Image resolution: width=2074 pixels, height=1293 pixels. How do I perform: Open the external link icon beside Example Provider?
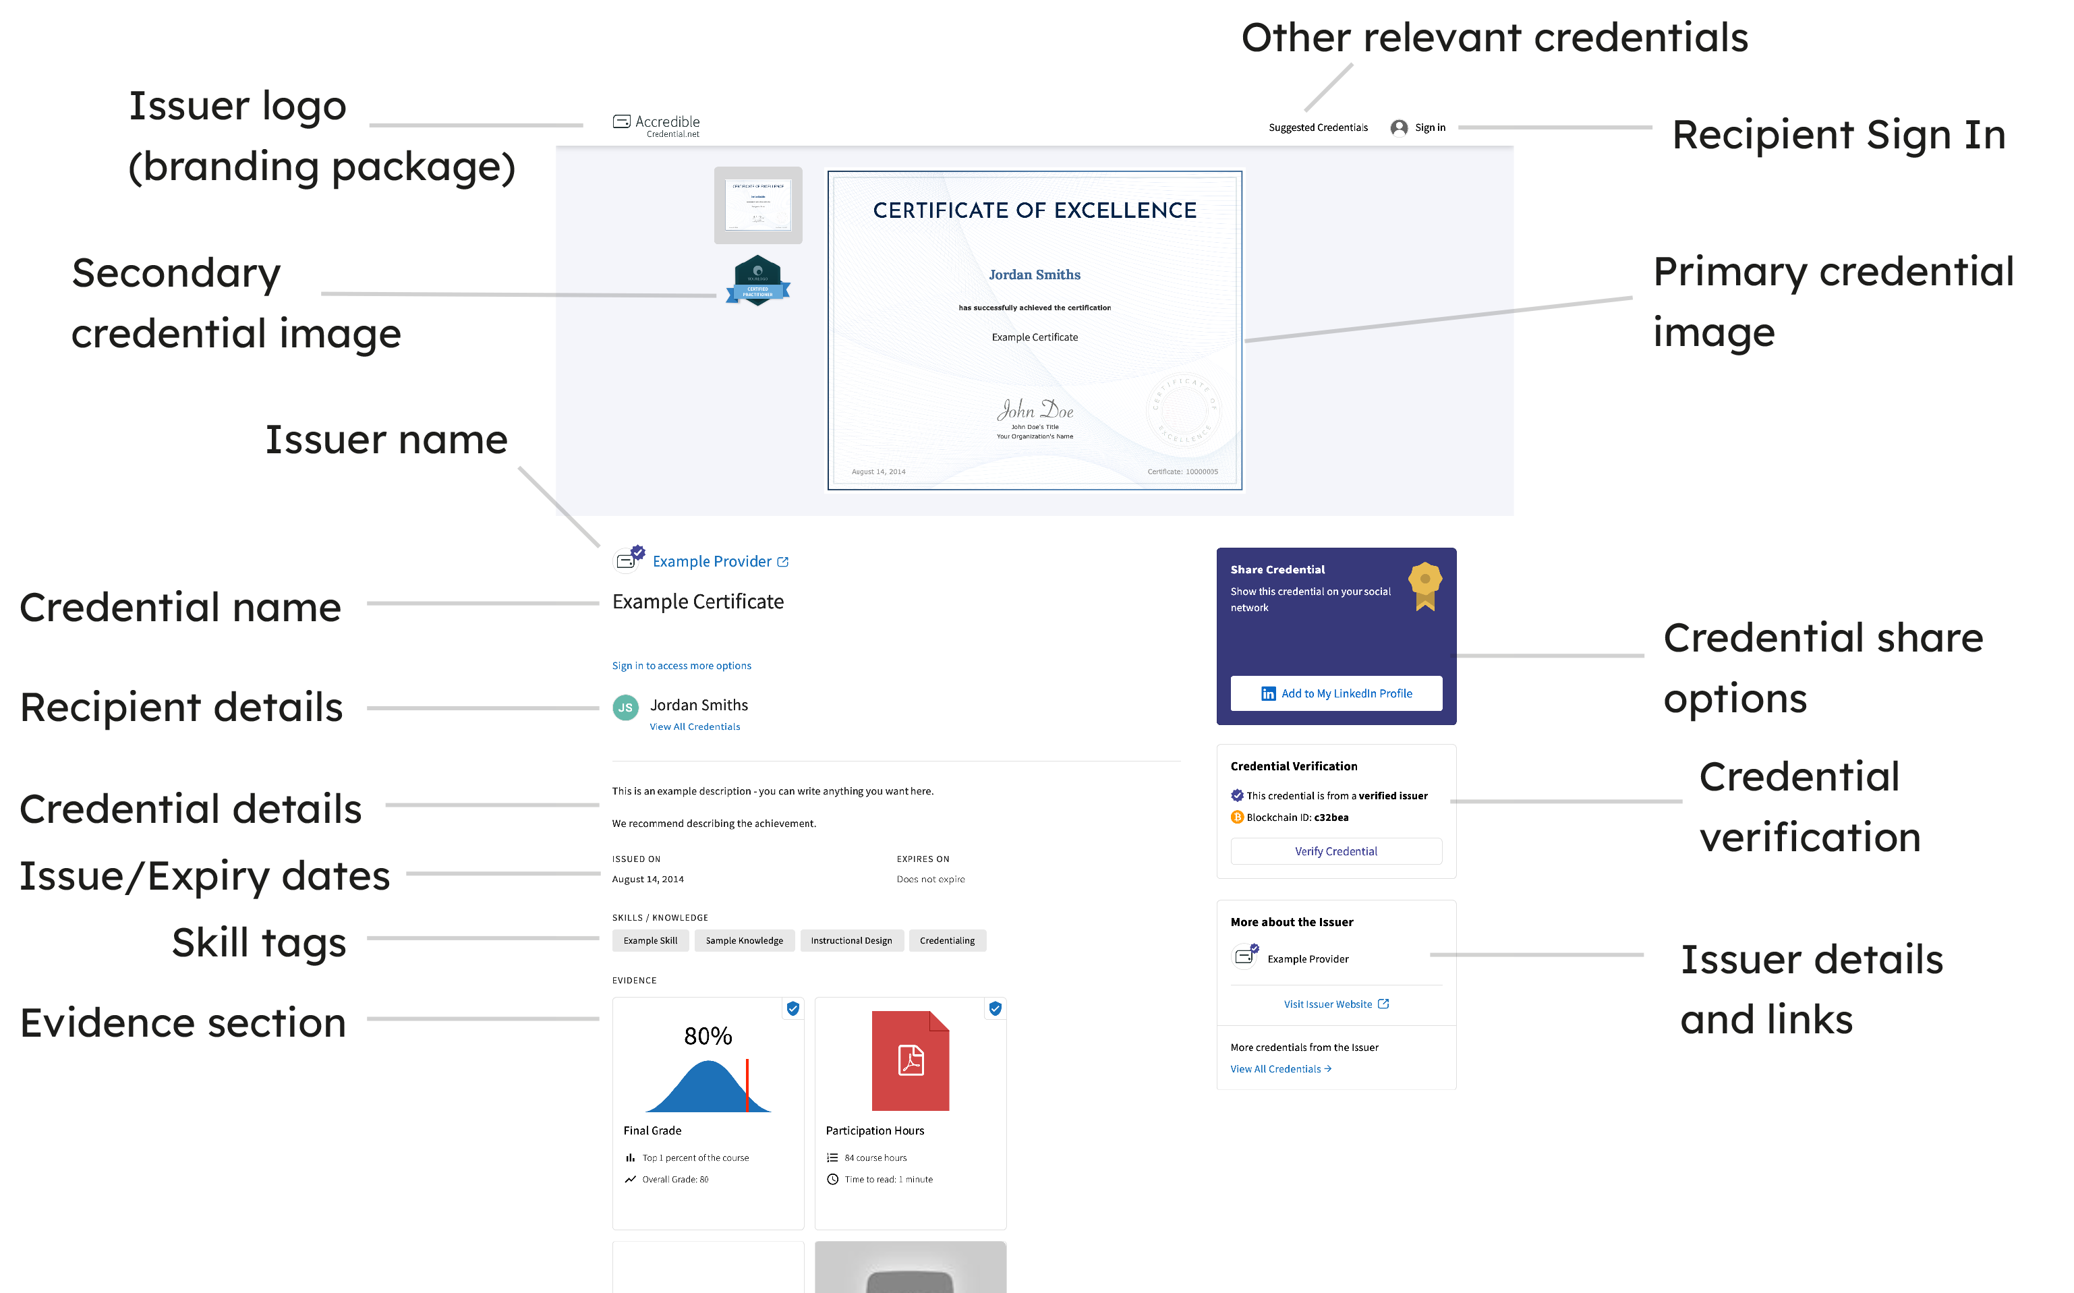click(784, 562)
